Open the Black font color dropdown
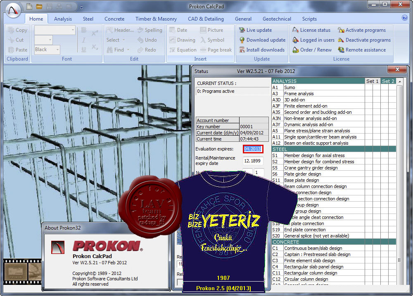 (x=57, y=50)
